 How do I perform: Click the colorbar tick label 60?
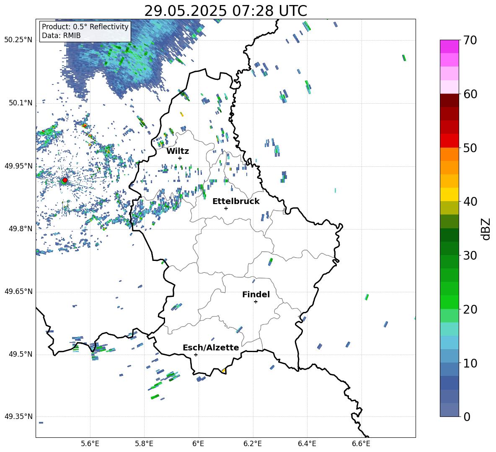(x=470, y=94)
